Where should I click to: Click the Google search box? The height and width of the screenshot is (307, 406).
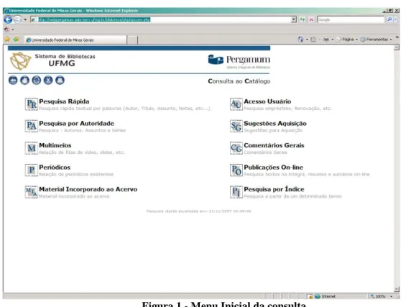(351, 19)
